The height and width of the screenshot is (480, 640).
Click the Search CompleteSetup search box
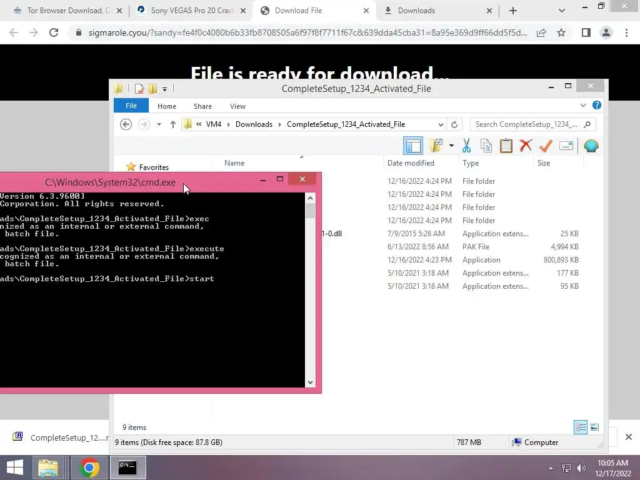click(x=532, y=124)
